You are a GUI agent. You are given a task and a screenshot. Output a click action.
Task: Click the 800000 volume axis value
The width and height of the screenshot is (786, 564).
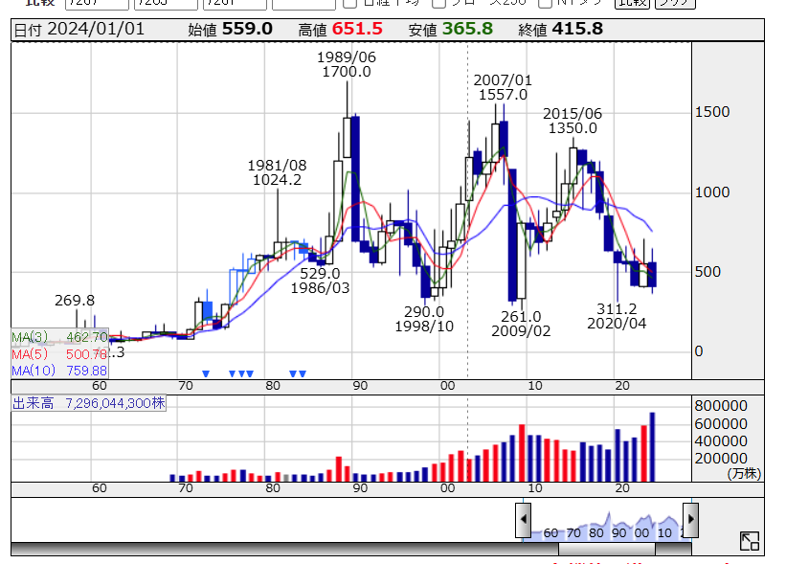(x=721, y=406)
